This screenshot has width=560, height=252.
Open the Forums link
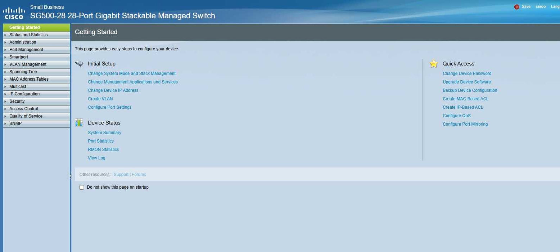pyautogui.click(x=139, y=175)
